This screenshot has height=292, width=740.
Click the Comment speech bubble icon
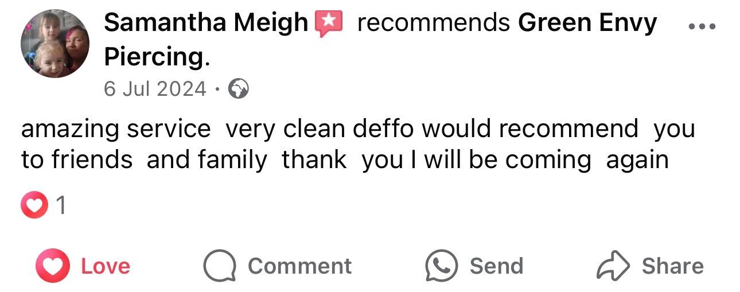click(x=219, y=266)
